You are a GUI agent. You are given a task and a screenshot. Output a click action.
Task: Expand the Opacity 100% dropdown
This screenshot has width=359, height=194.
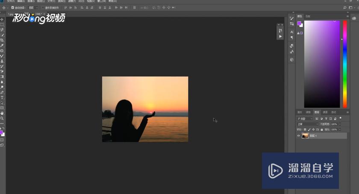click(341, 124)
